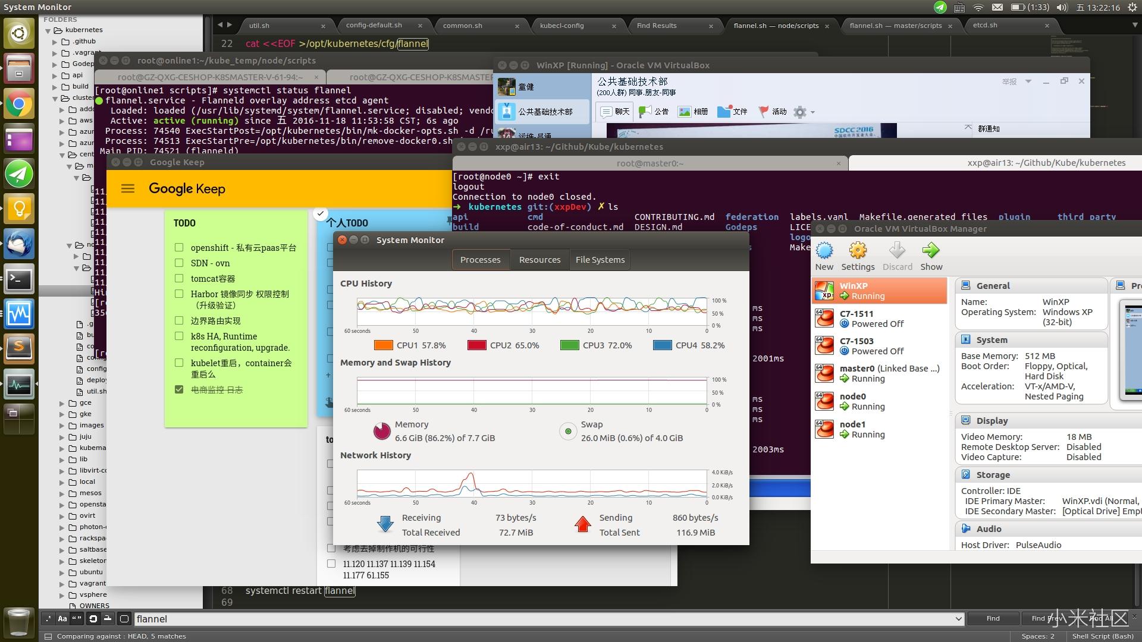Viewport: 1142px width, 642px height.
Task: Check 'kubelet重启，container会重启么' item
Action: point(179,363)
